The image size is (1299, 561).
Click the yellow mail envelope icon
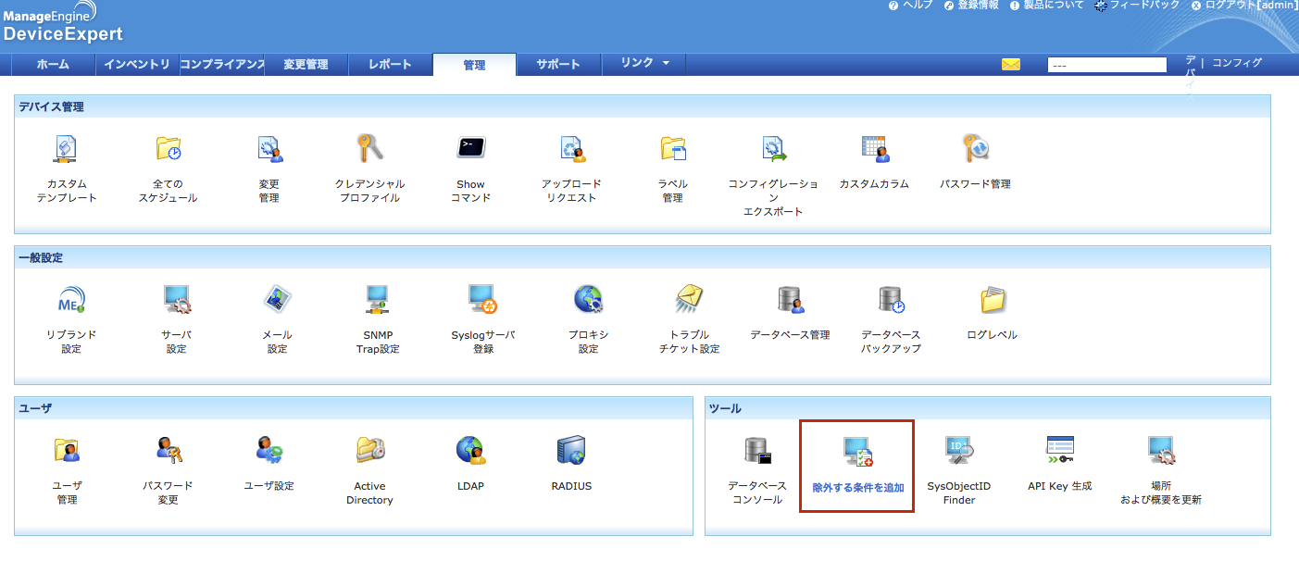(1011, 65)
